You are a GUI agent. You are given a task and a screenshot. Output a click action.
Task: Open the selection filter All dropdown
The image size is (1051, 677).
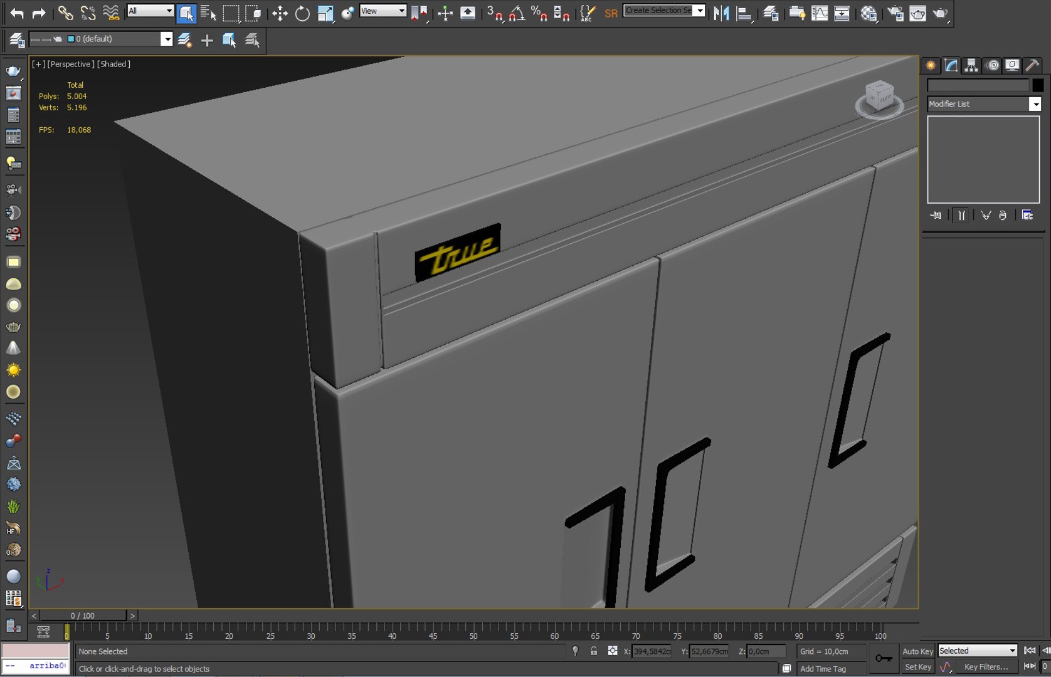[x=151, y=11]
